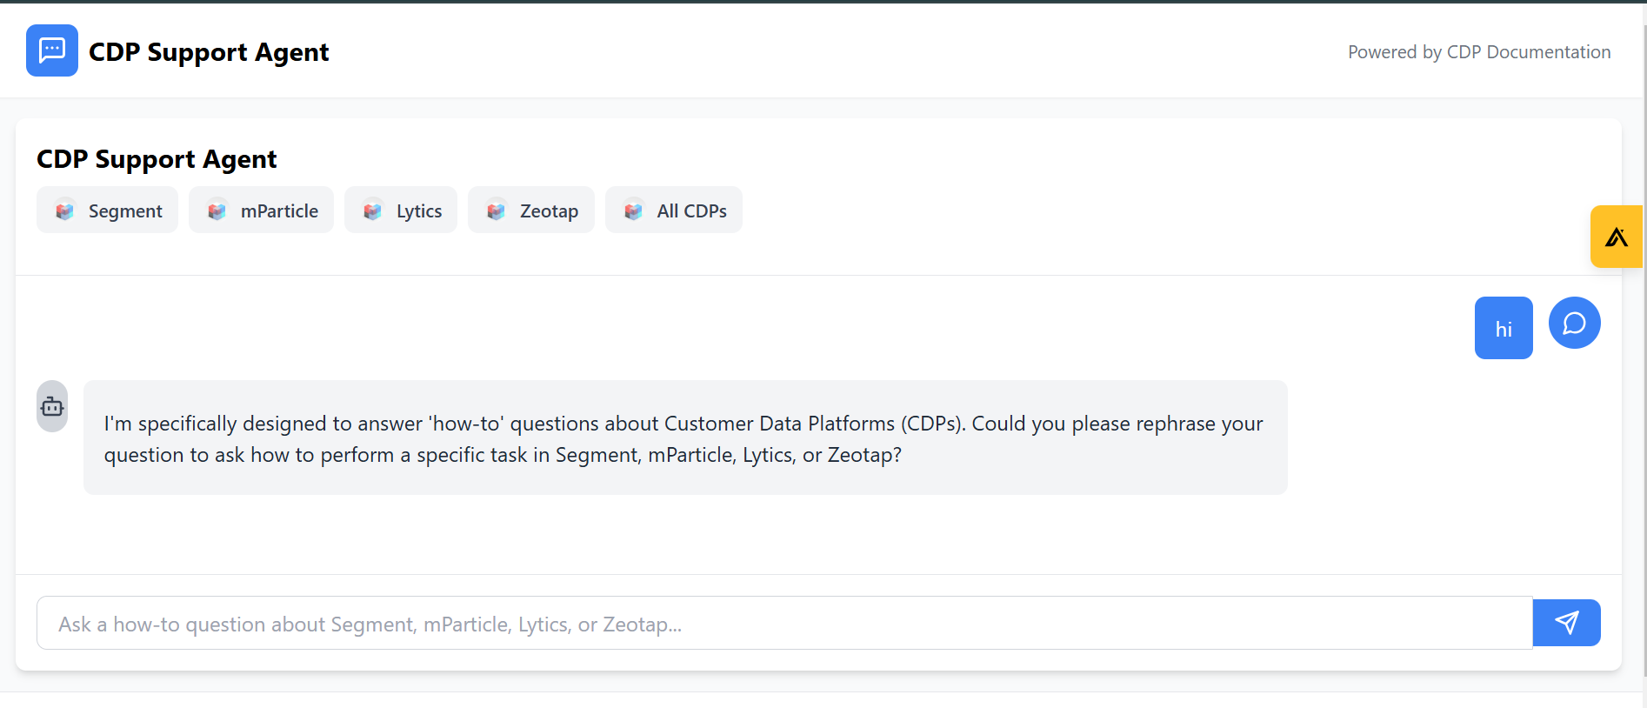Click the robot avatar beside the reply

pos(52,406)
